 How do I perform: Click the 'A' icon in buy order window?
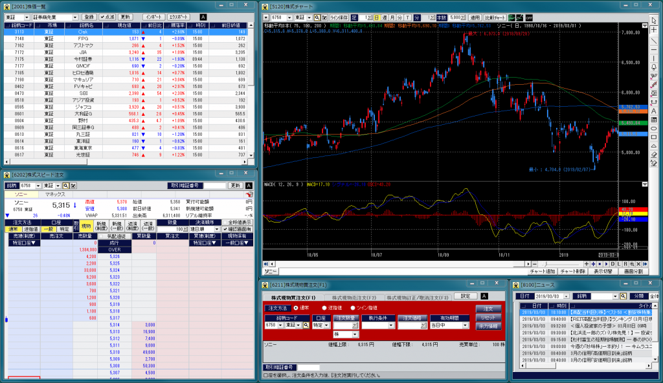(484, 296)
